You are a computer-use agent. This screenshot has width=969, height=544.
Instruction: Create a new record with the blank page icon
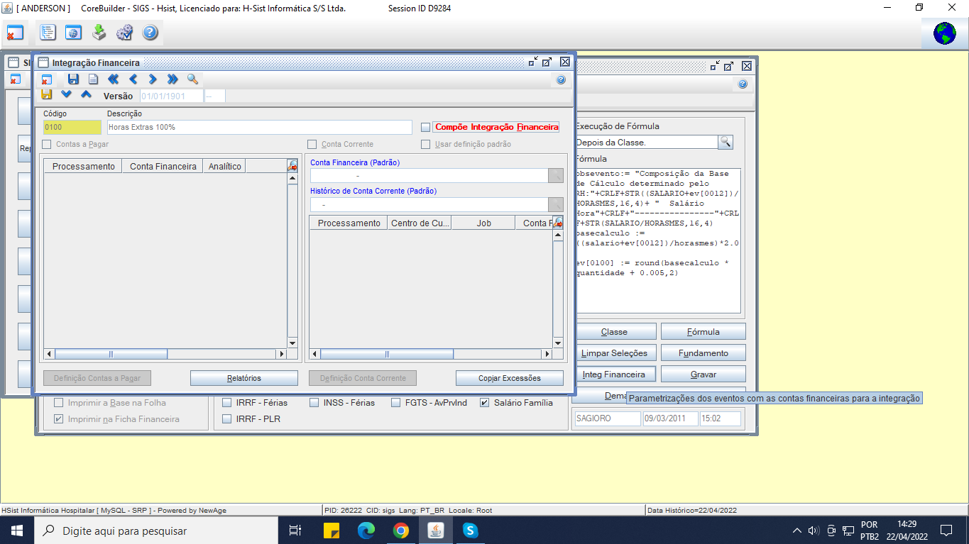coord(93,79)
